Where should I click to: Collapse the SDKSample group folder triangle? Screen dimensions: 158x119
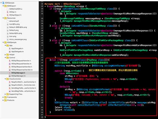[3, 42]
